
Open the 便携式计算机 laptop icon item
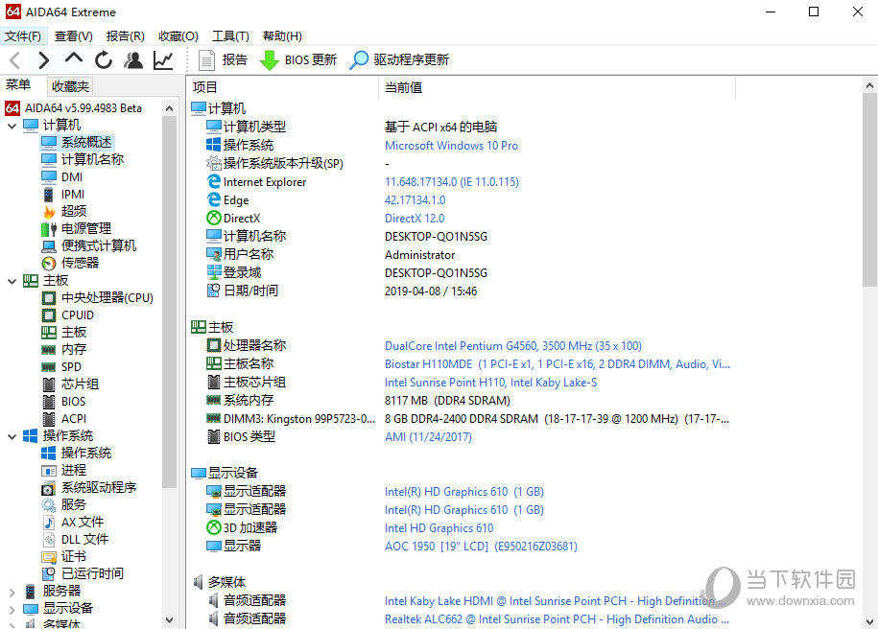[89, 245]
